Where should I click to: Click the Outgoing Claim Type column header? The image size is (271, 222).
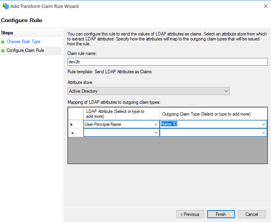(213, 114)
